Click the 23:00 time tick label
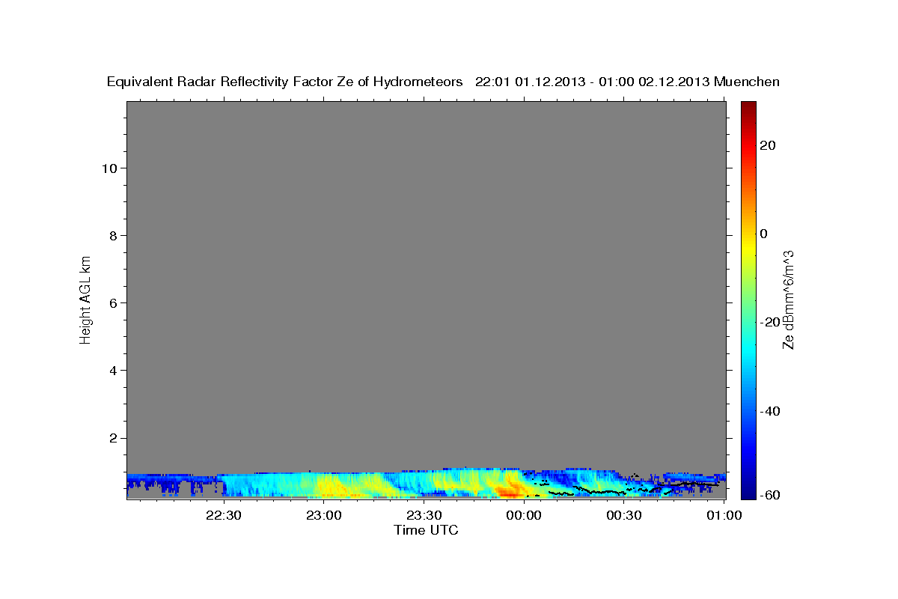898x599 pixels. click(324, 515)
